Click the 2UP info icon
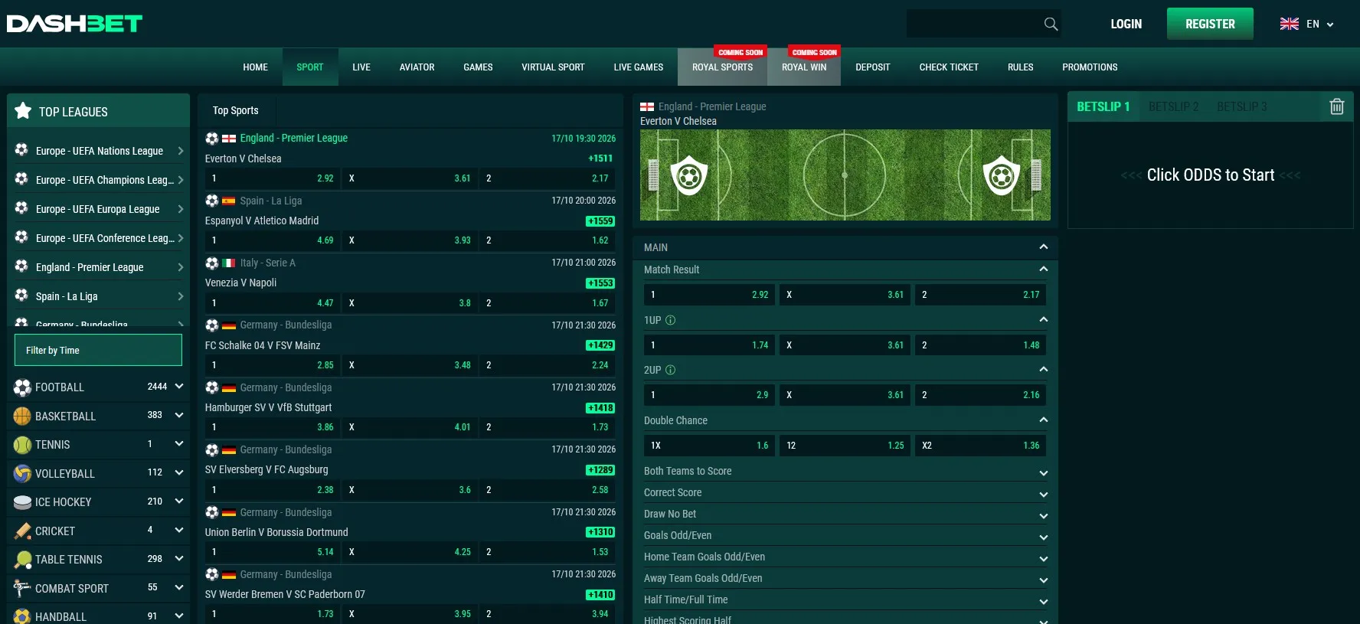The width and height of the screenshot is (1360, 624). (670, 370)
